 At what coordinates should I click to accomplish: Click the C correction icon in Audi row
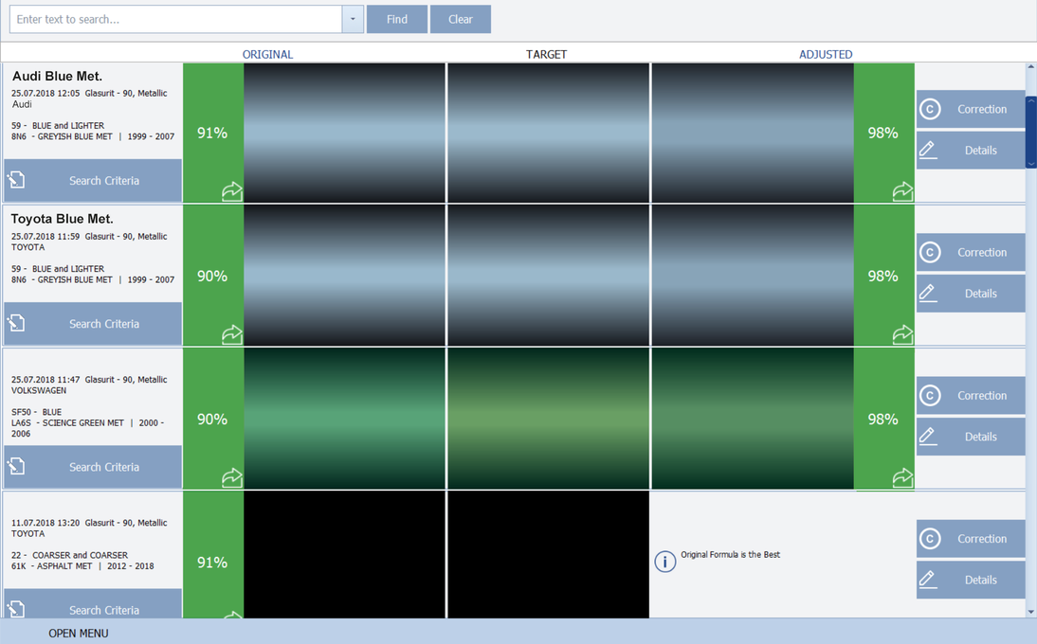tap(930, 109)
